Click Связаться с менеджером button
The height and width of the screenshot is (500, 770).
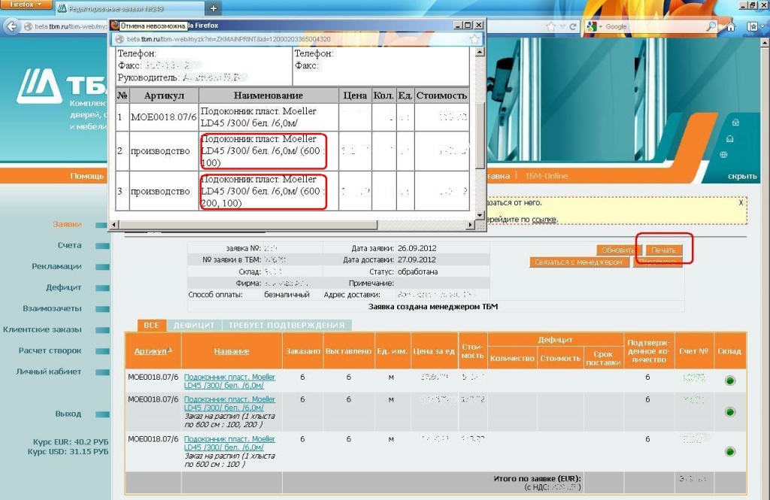(x=579, y=262)
